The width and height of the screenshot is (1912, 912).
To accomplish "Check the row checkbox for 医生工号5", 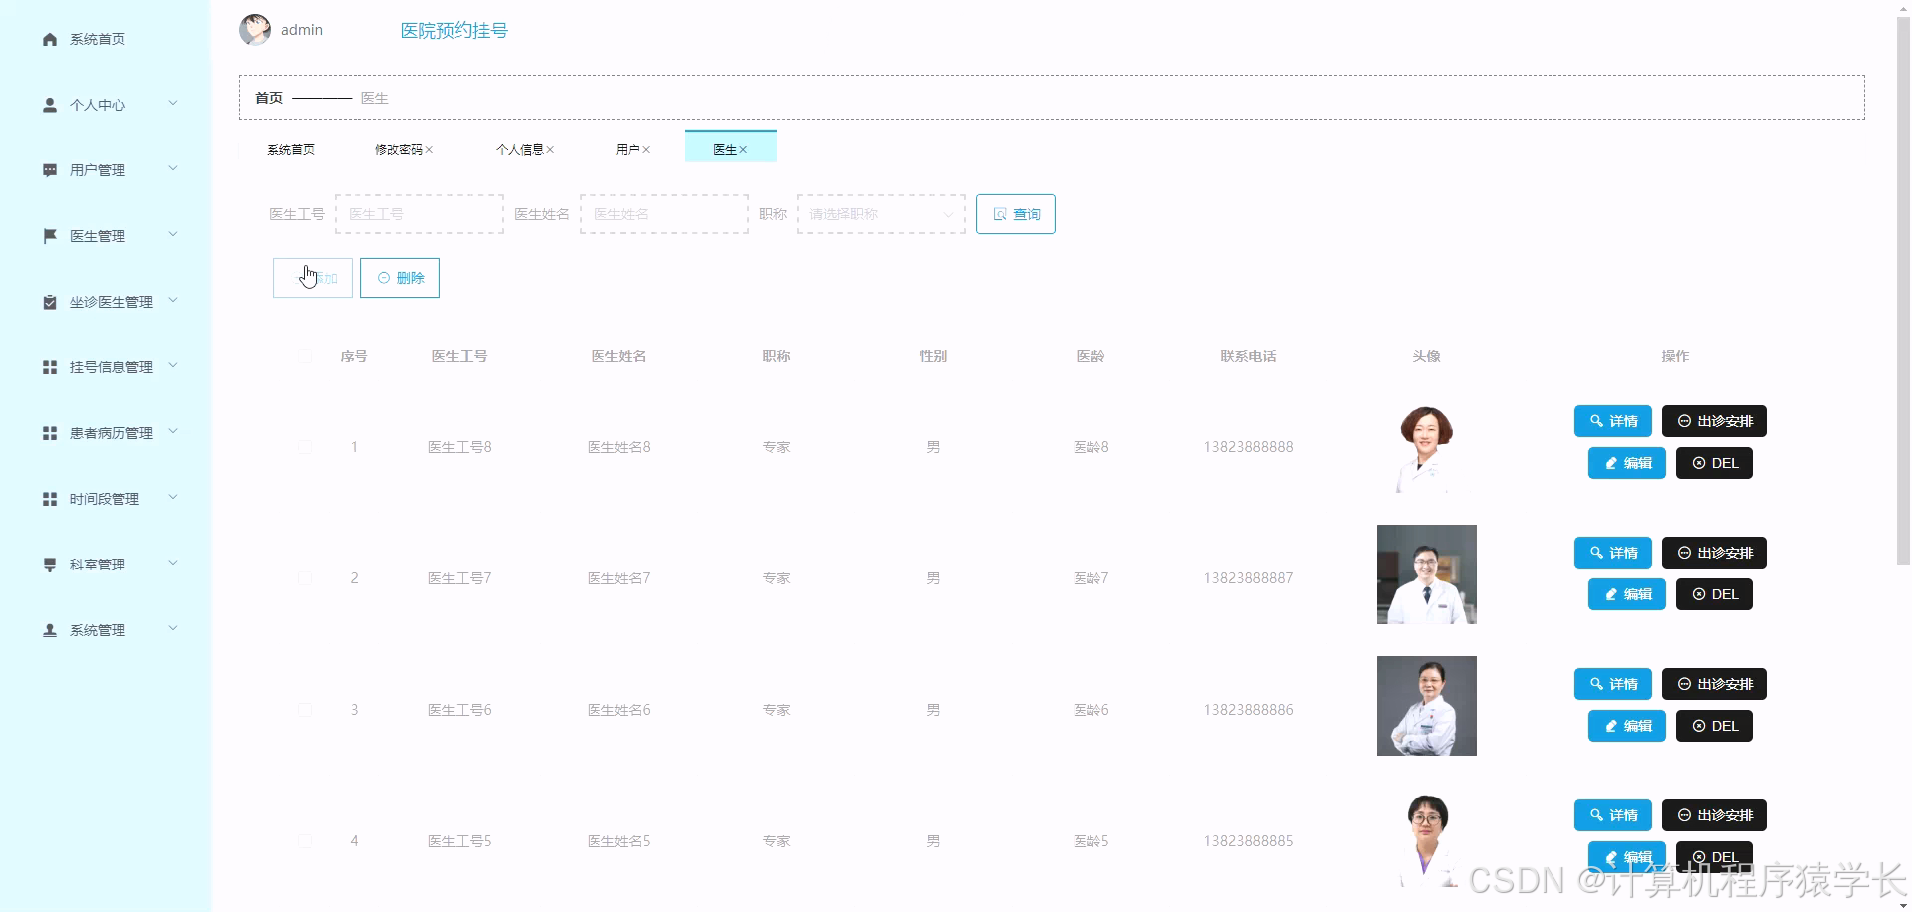I will [305, 841].
